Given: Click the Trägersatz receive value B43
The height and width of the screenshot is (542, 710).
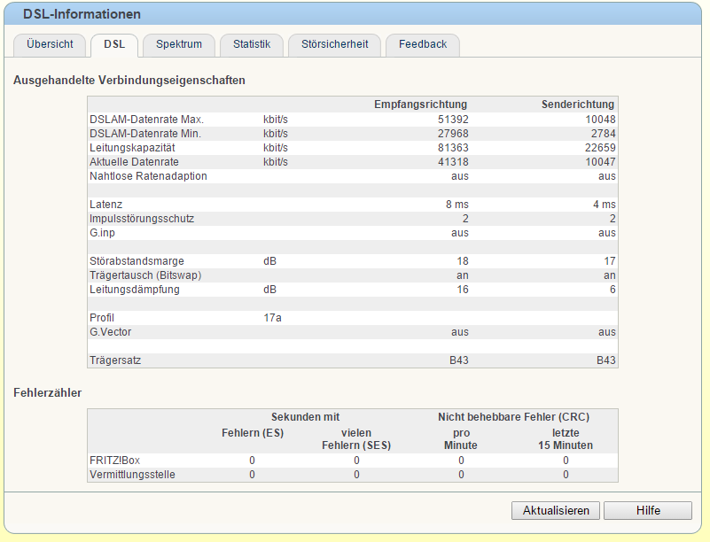Looking at the screenshot, I should pyautogui.click(x=458, y=360).
